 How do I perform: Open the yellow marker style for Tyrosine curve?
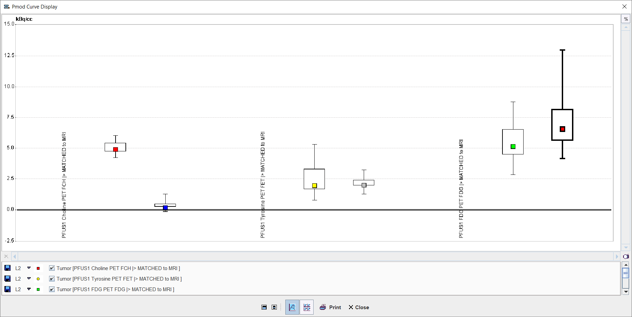(38, 279)
